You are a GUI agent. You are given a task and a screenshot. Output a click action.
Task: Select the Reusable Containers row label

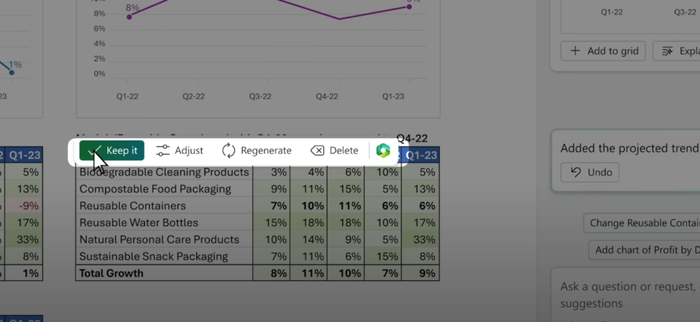(132, 206)
